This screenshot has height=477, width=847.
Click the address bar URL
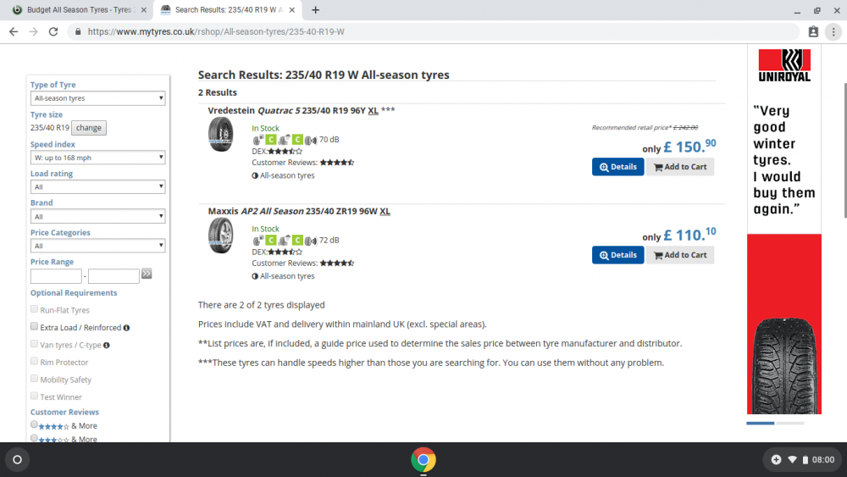[x=216, y=32]
